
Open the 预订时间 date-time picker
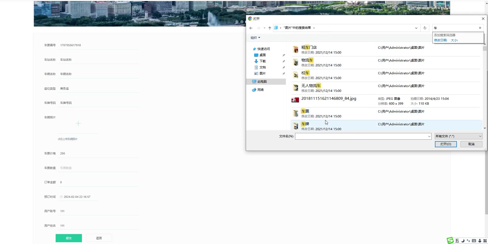tap(78, 197)
